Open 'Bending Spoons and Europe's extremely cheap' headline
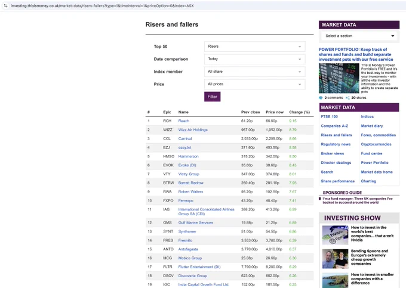This screenshot has height=288, width=406. pyautogui.click(x=370, y=257)
